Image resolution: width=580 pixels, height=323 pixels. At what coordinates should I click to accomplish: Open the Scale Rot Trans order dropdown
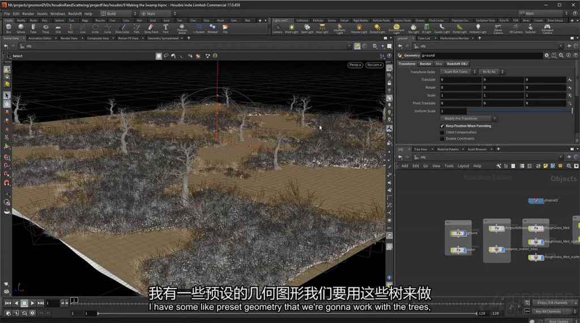[x=458, y=72]
